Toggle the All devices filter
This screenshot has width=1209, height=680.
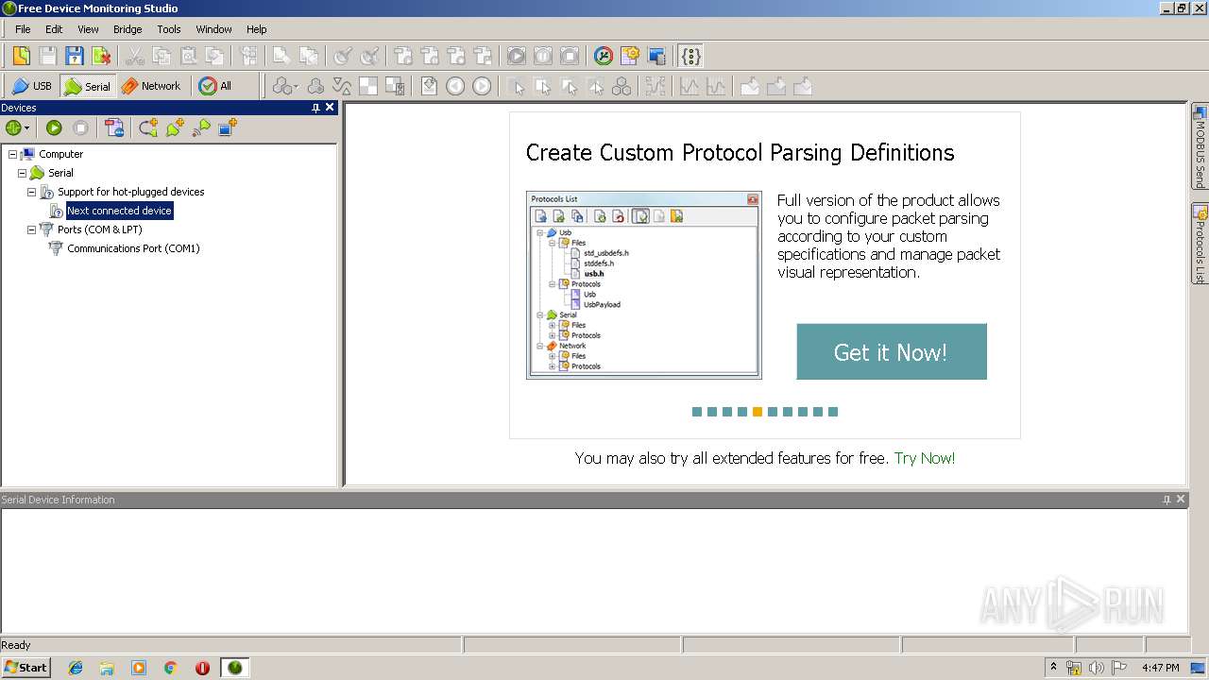(215, 86)
